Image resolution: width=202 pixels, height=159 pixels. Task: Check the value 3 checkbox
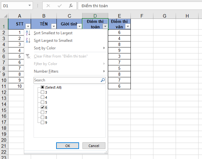pos(43,92)
